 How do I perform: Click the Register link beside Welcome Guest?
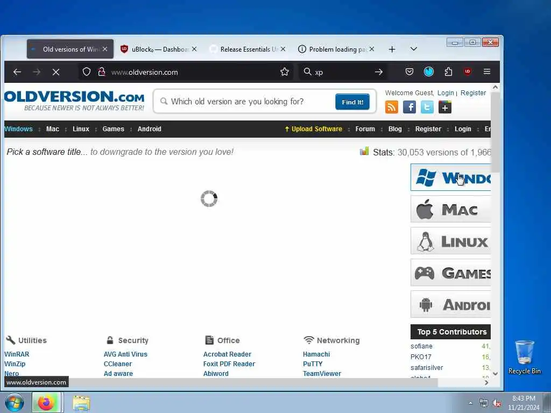coord(474,92)
